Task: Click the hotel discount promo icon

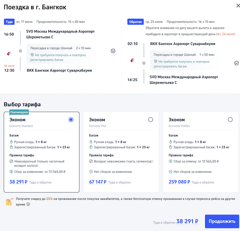Action: tap(8, 201)
